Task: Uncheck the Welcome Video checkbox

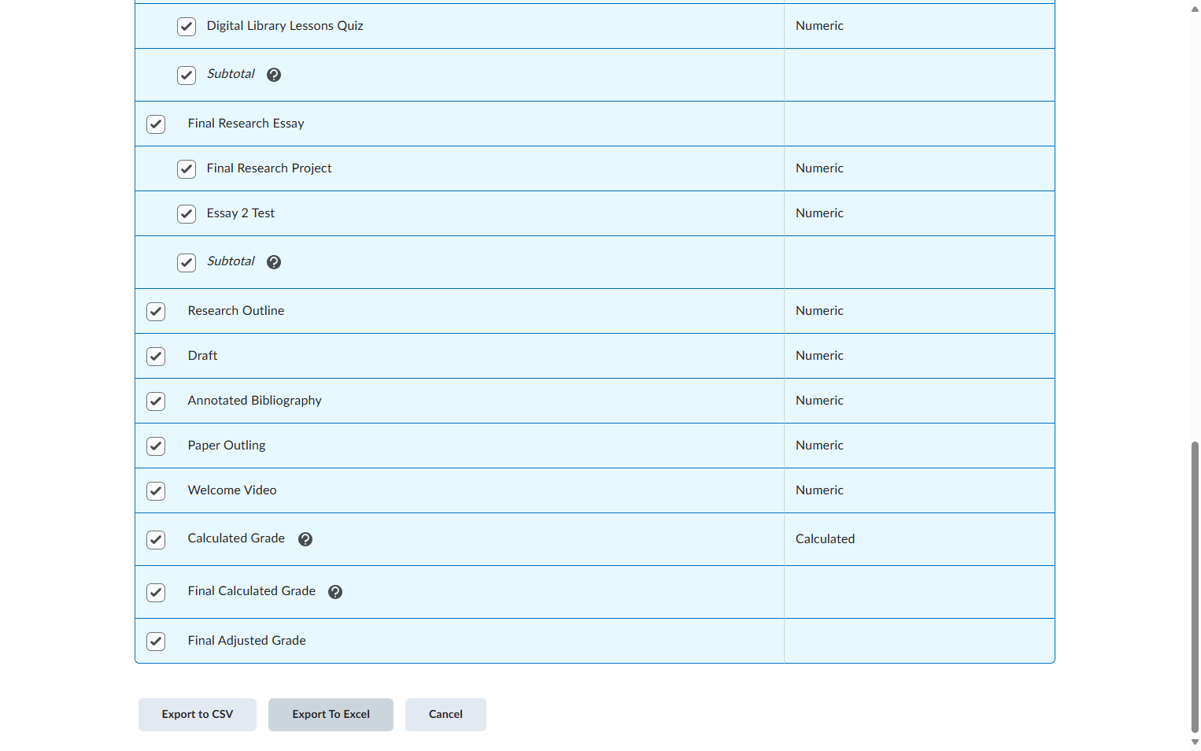Action: click(156, 491)
